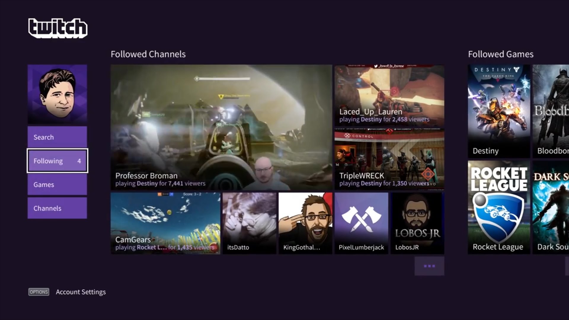
Task: Click the OPTIONS button
Action: pos(39,292)
